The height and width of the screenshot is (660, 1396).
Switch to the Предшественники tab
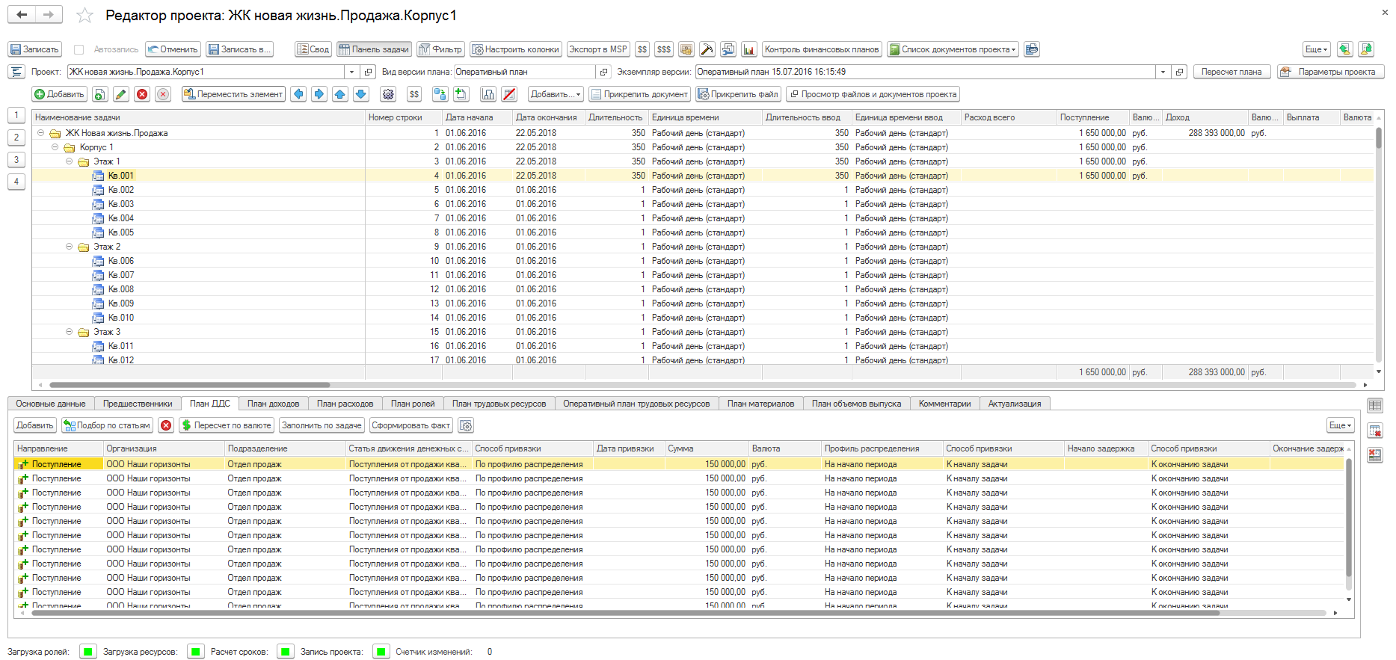tap(138, 404)
